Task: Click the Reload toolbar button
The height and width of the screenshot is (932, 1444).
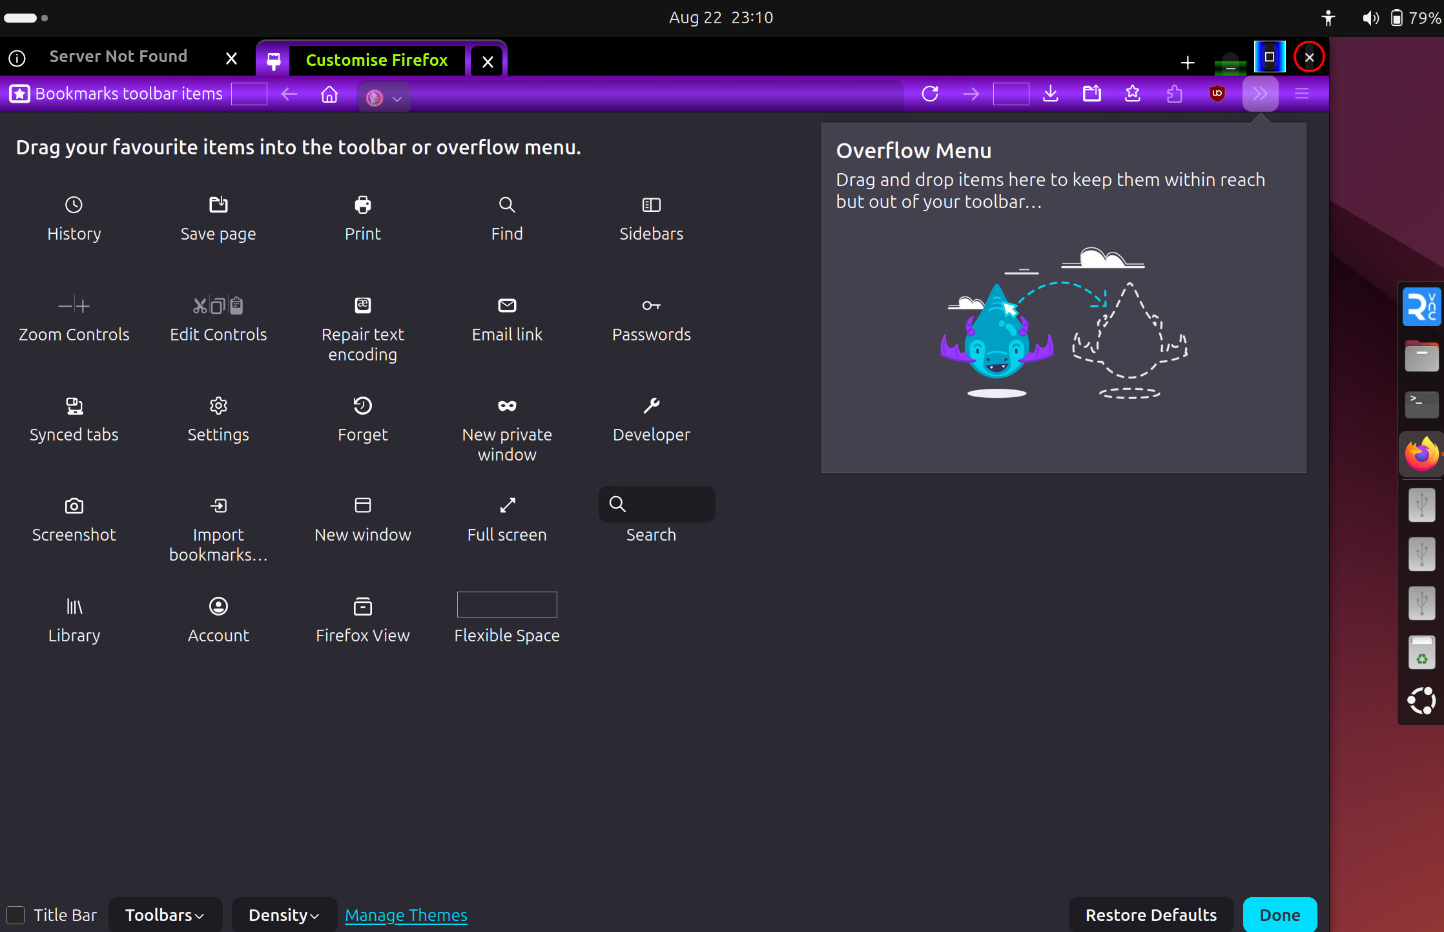Action: click(x=930, y=94)
